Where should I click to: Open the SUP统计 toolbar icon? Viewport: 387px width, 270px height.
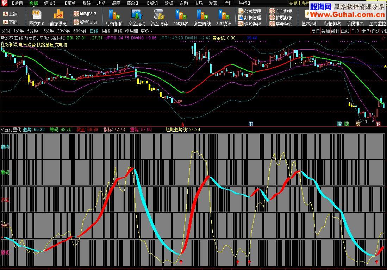click(224, 14)
